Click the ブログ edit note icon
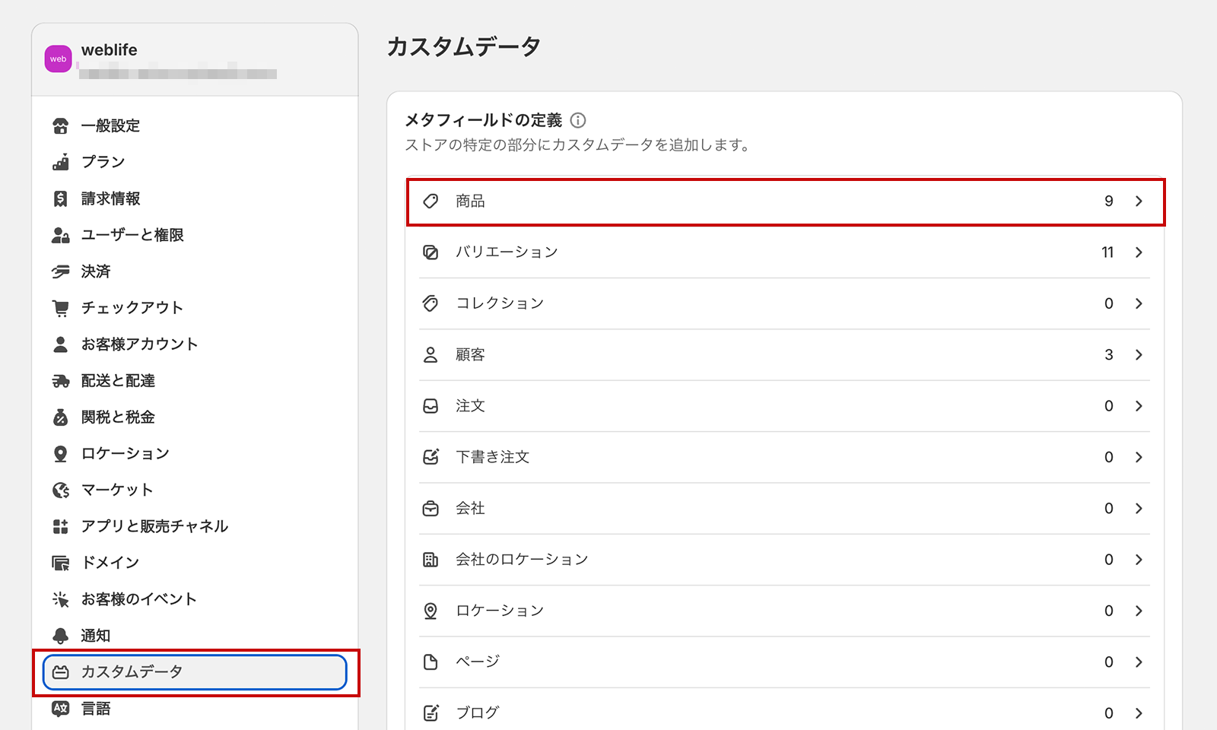Screen dimensions: 1217x730 [431, 713]
